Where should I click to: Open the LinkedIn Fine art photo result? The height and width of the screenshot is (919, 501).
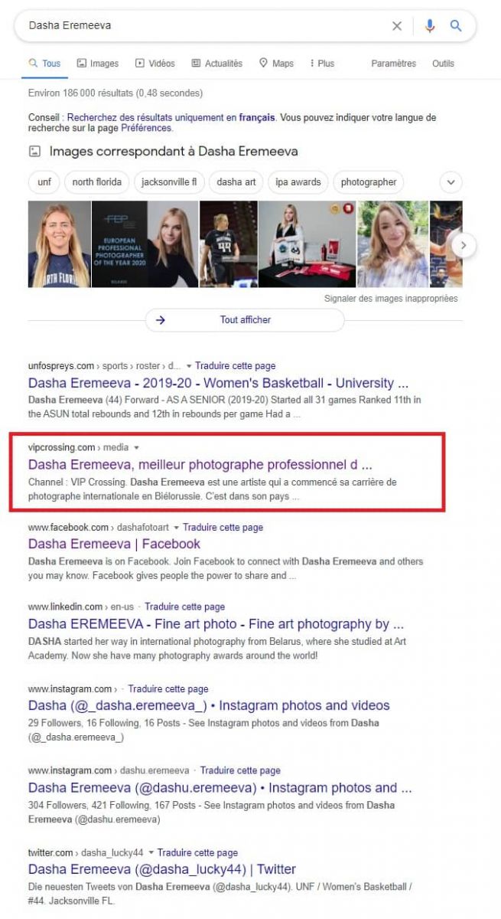[216, 624]
